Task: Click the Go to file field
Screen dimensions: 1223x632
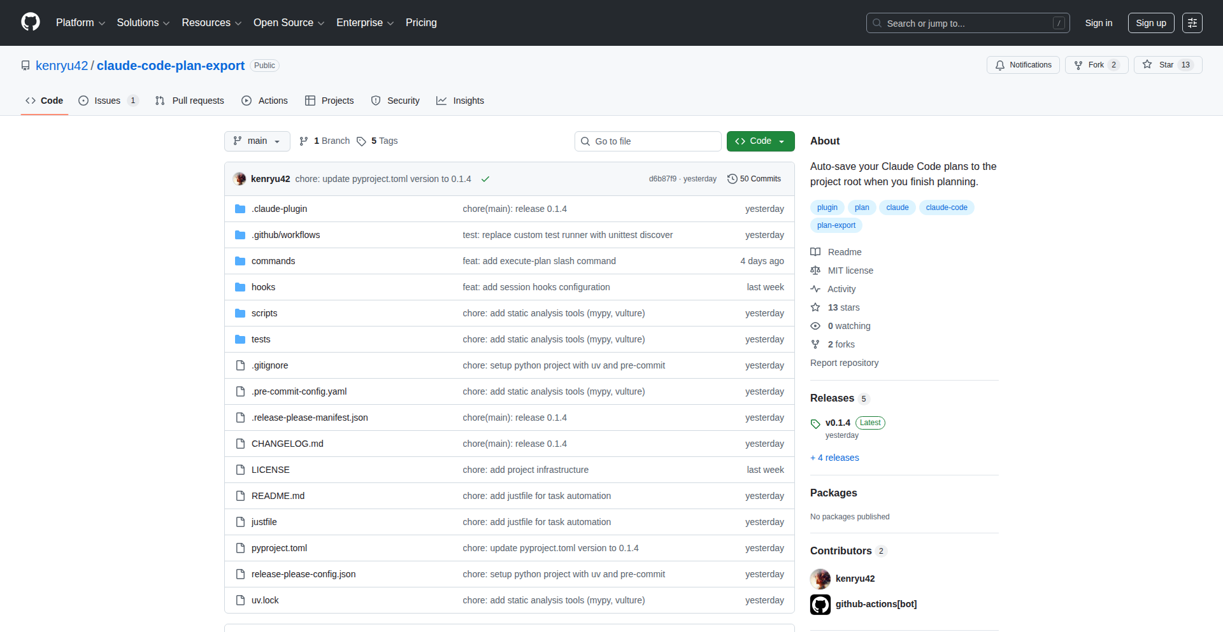Action: point(648,141)
